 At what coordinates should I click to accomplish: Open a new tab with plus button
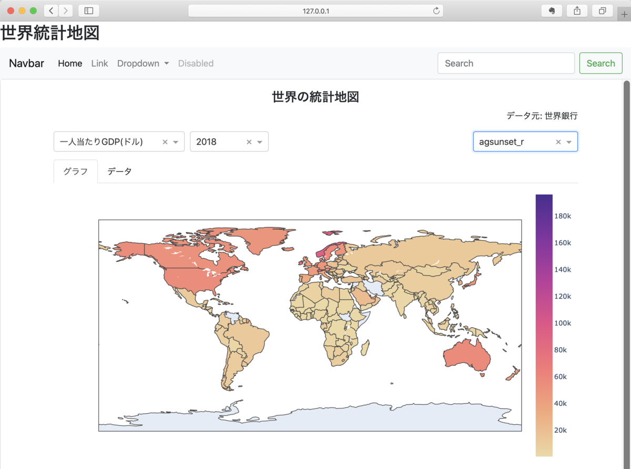[x=624, y=14]
